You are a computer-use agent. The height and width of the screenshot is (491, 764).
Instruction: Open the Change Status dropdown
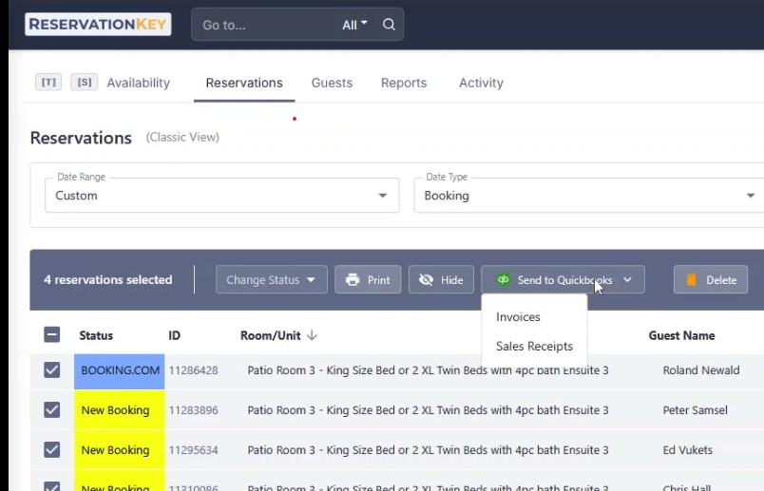pos(272,280)
